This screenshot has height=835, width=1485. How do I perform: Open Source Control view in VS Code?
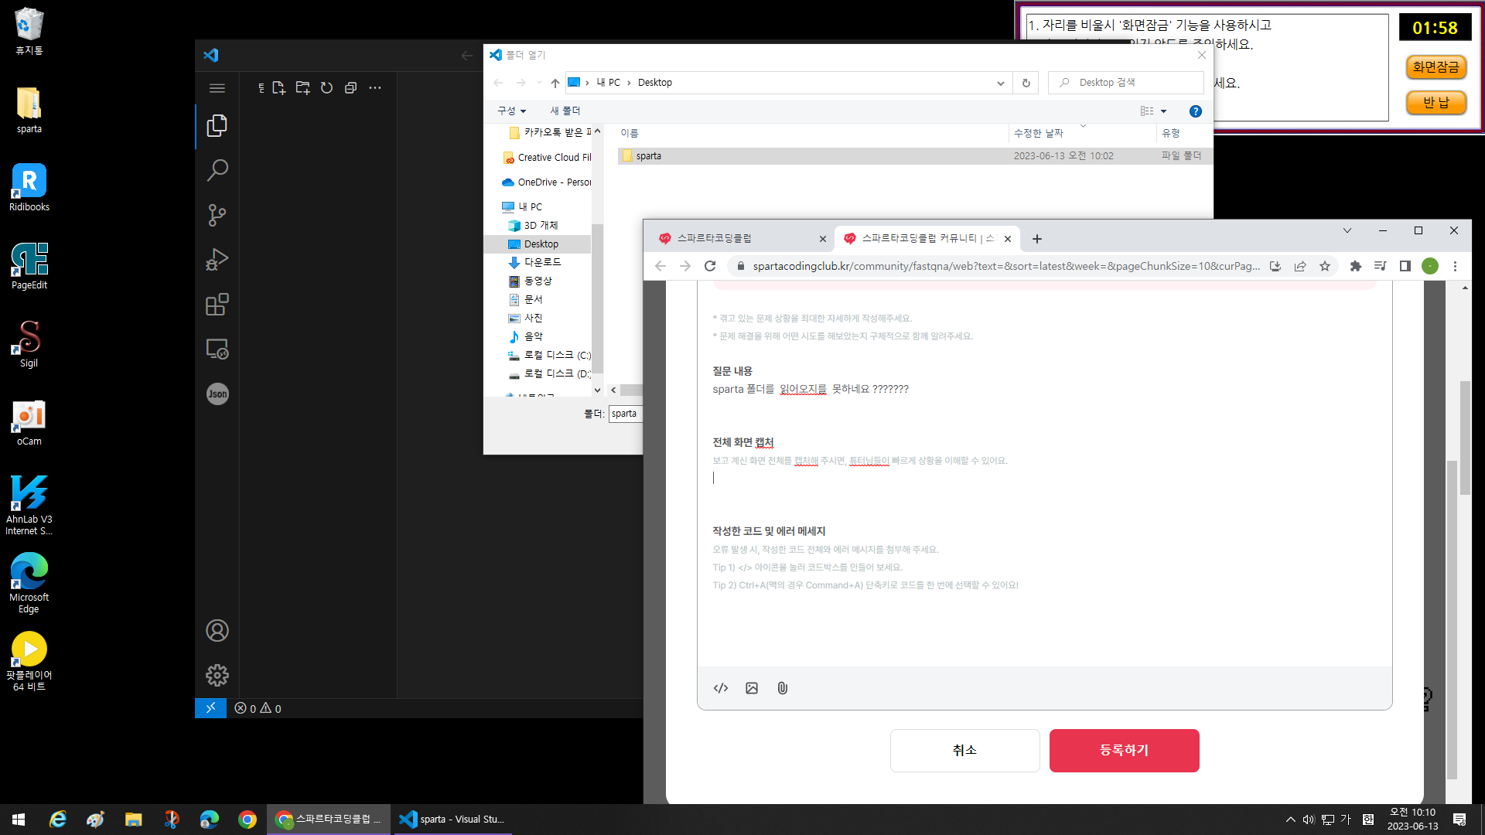[217, 215]
